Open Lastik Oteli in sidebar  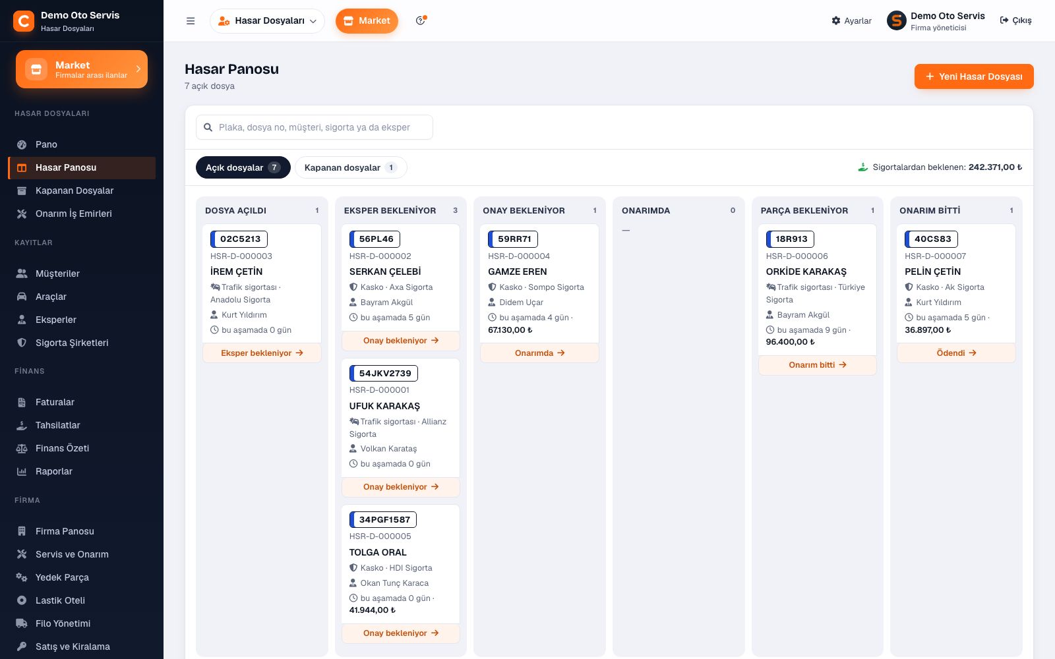[x=82, y=600]
